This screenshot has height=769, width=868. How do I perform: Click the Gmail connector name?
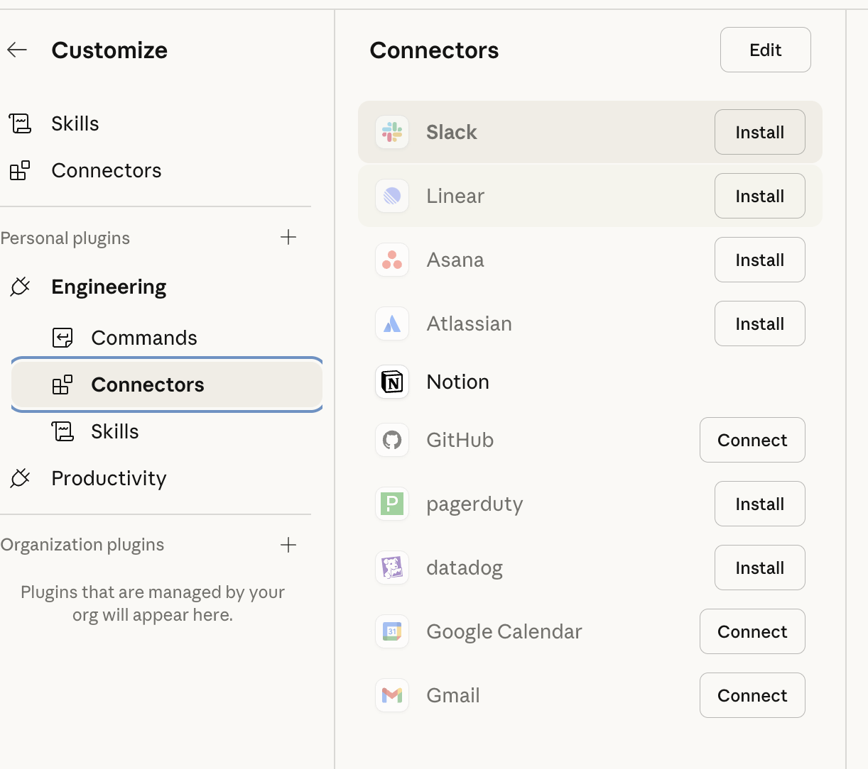point(453,695)
